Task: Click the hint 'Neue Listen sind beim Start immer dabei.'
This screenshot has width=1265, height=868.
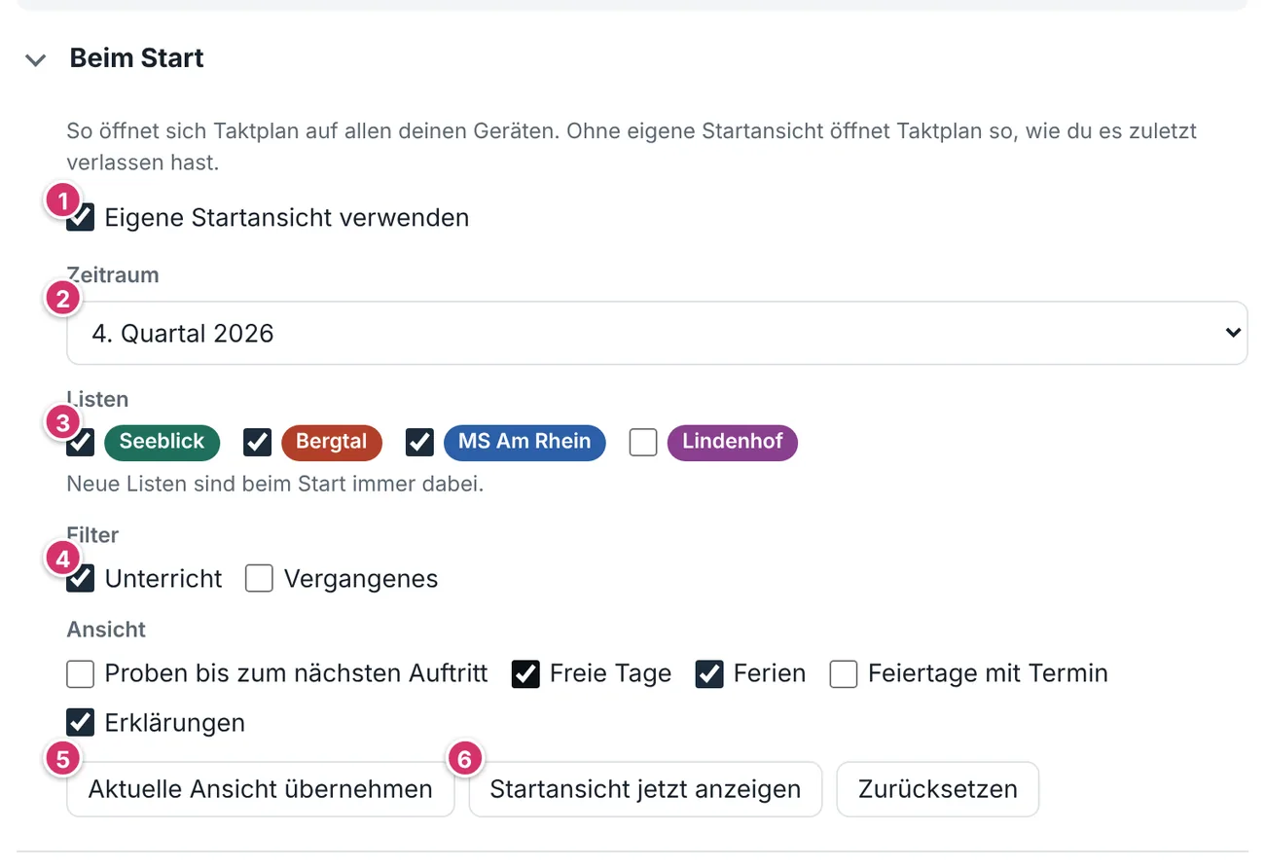Action: (x=275, y=484)
